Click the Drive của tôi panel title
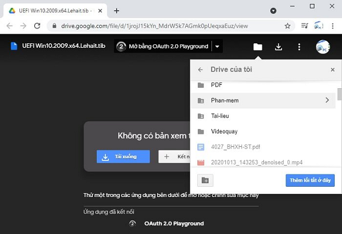The image size is (342, 234). [231, 69]
